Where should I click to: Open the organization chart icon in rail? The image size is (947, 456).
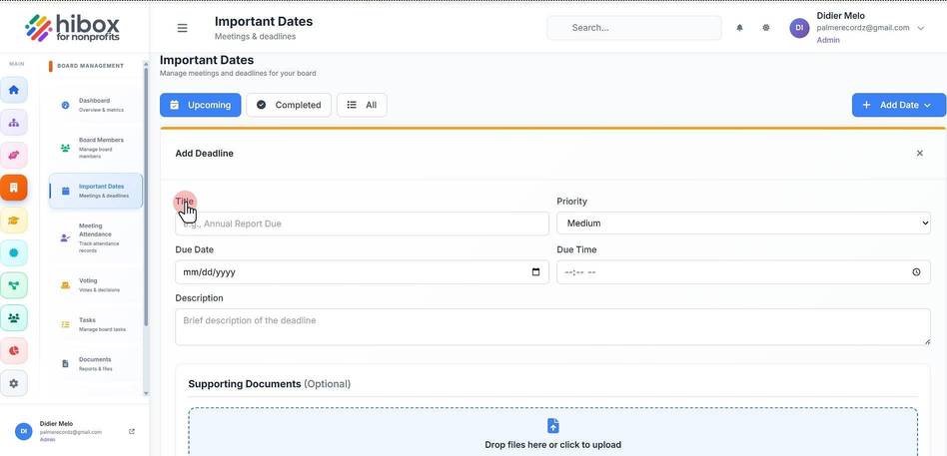pos(14,123)
